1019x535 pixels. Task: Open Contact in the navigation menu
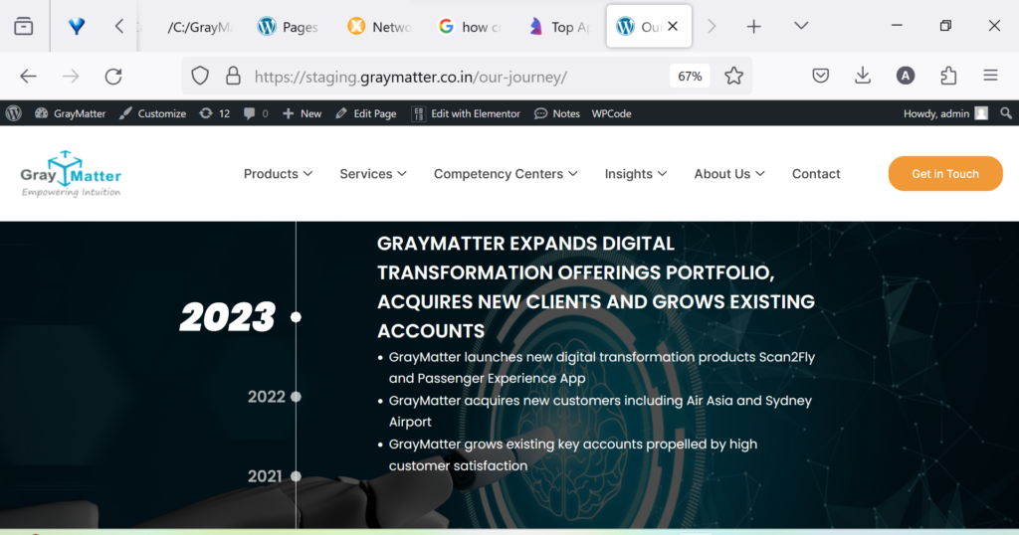click(x=816, y=174)
